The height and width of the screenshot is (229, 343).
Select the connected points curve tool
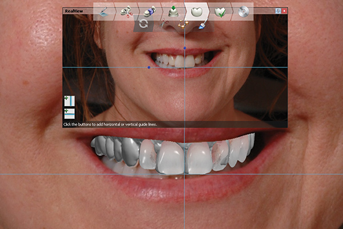183,25
